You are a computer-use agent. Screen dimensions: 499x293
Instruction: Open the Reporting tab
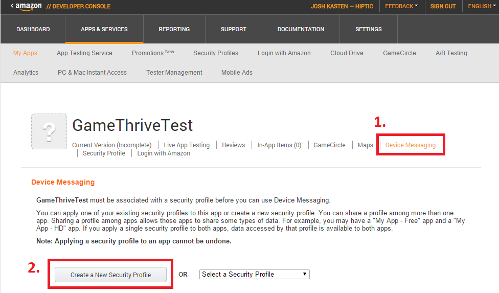coord(174,29)
